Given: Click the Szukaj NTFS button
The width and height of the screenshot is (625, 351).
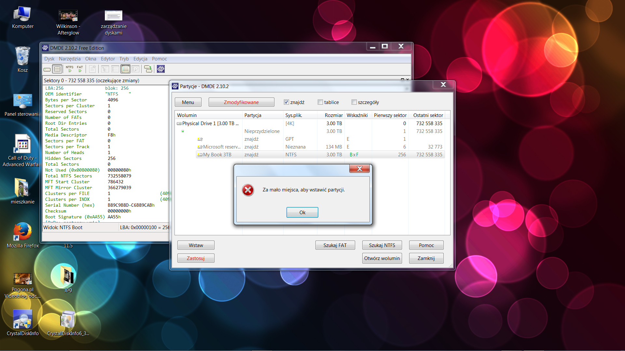Looking at the screenshot, I should tap(382, 245).
